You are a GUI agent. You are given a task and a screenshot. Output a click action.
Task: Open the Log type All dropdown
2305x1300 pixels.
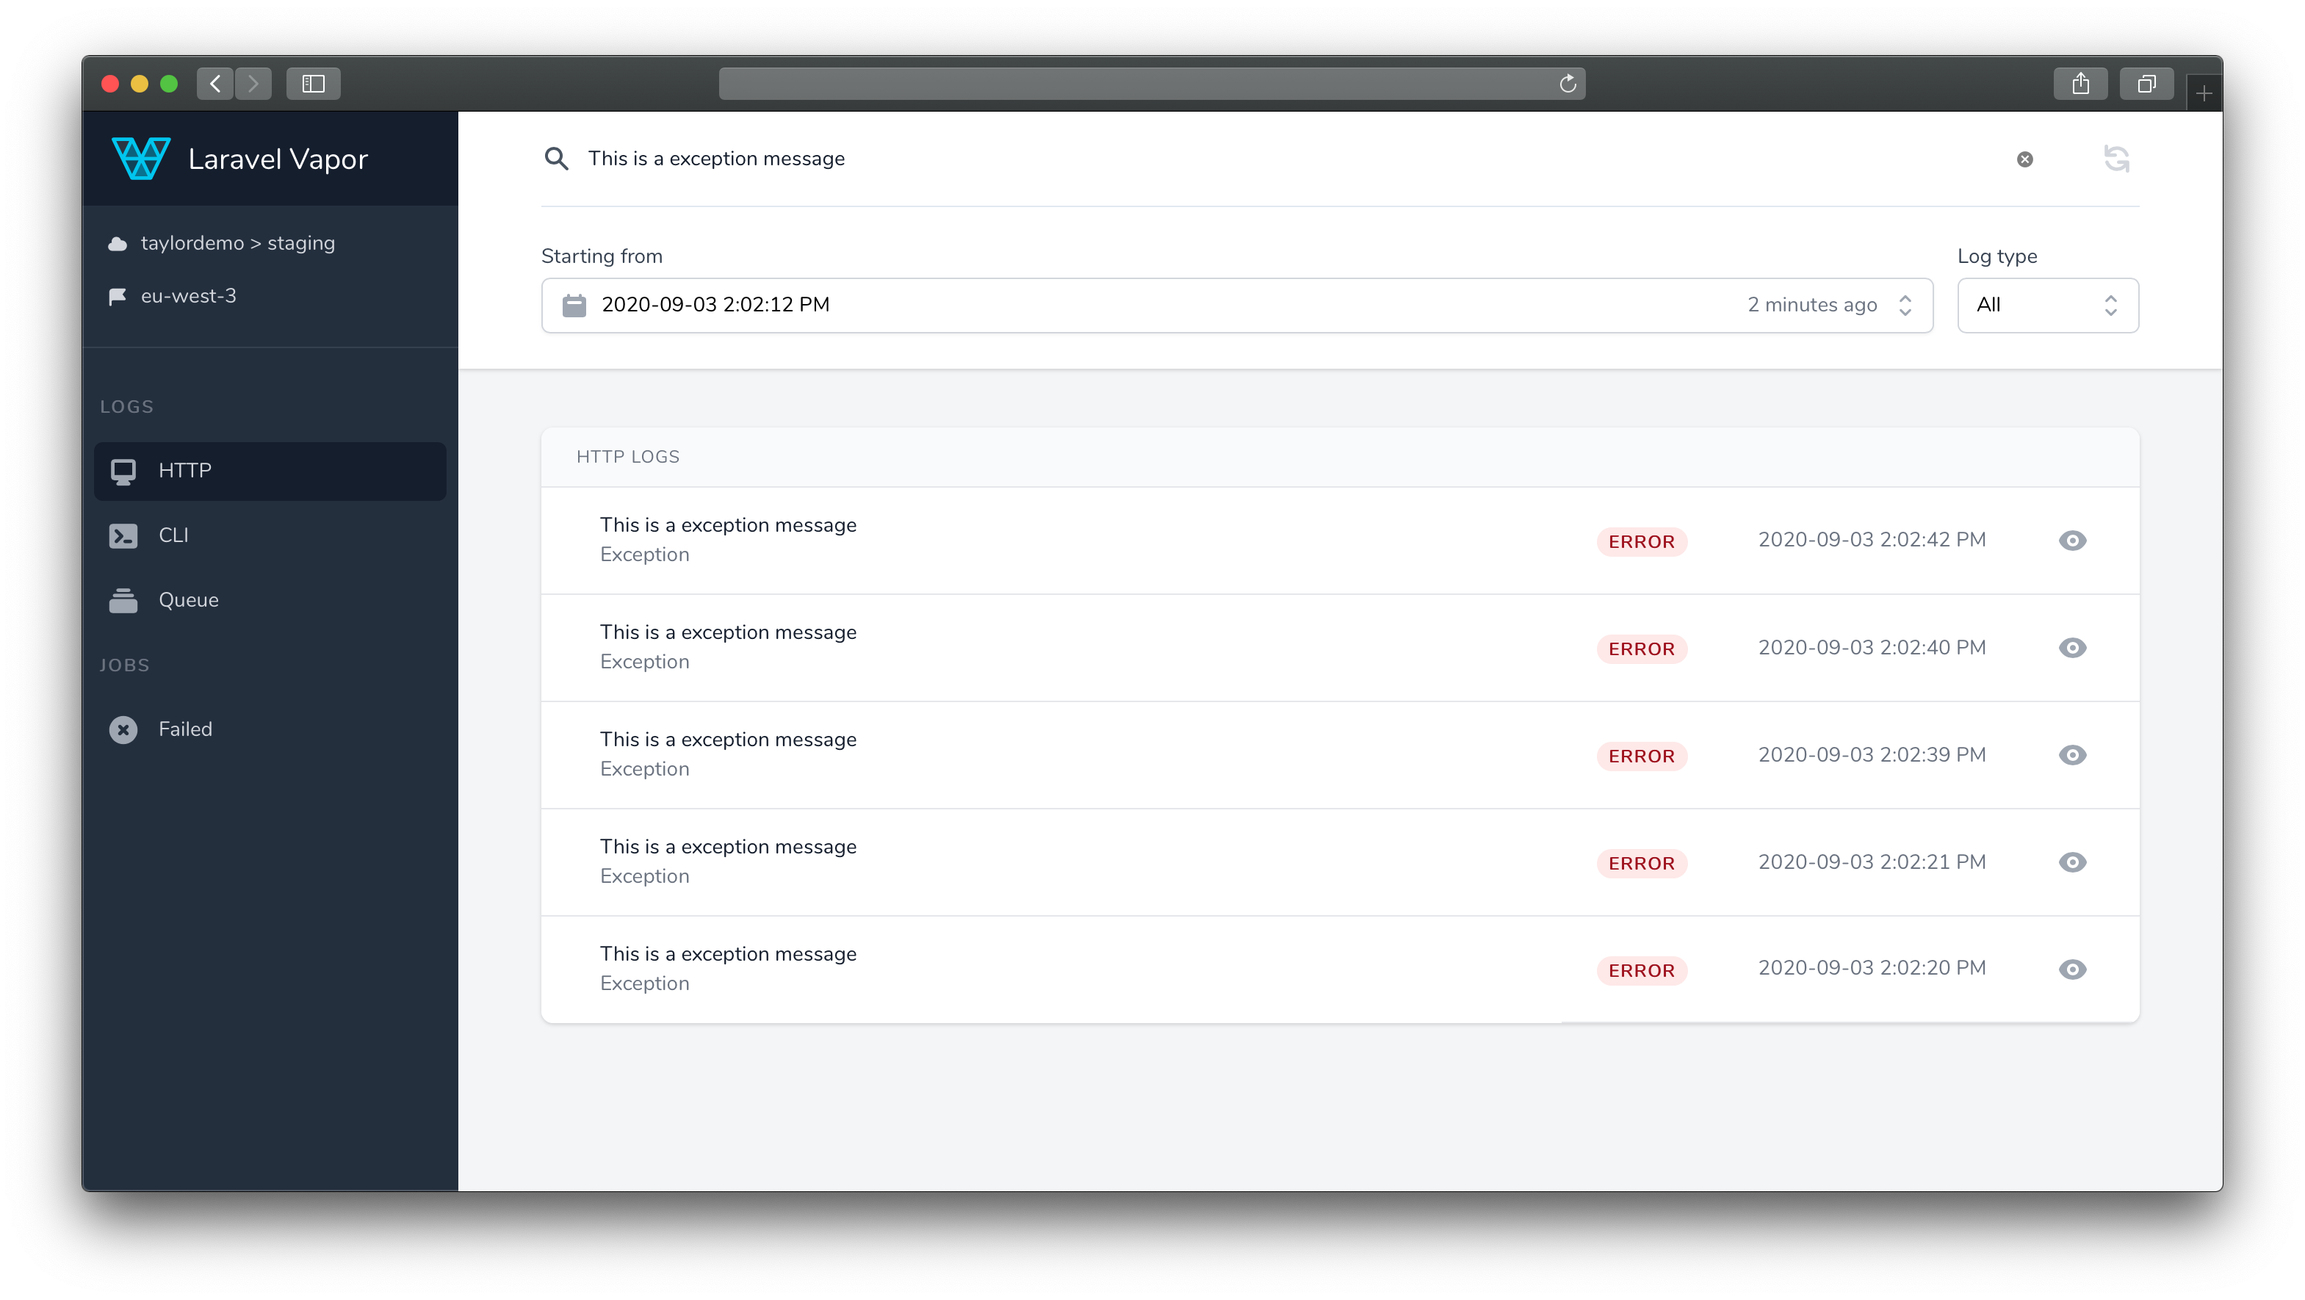click(2048, 305)
